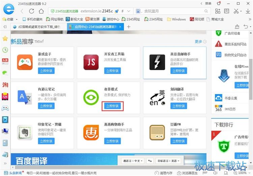Open the screenshot tool dropdown arrow
Image resolution: width=253 pixels, height=176 pixels.
241,11
